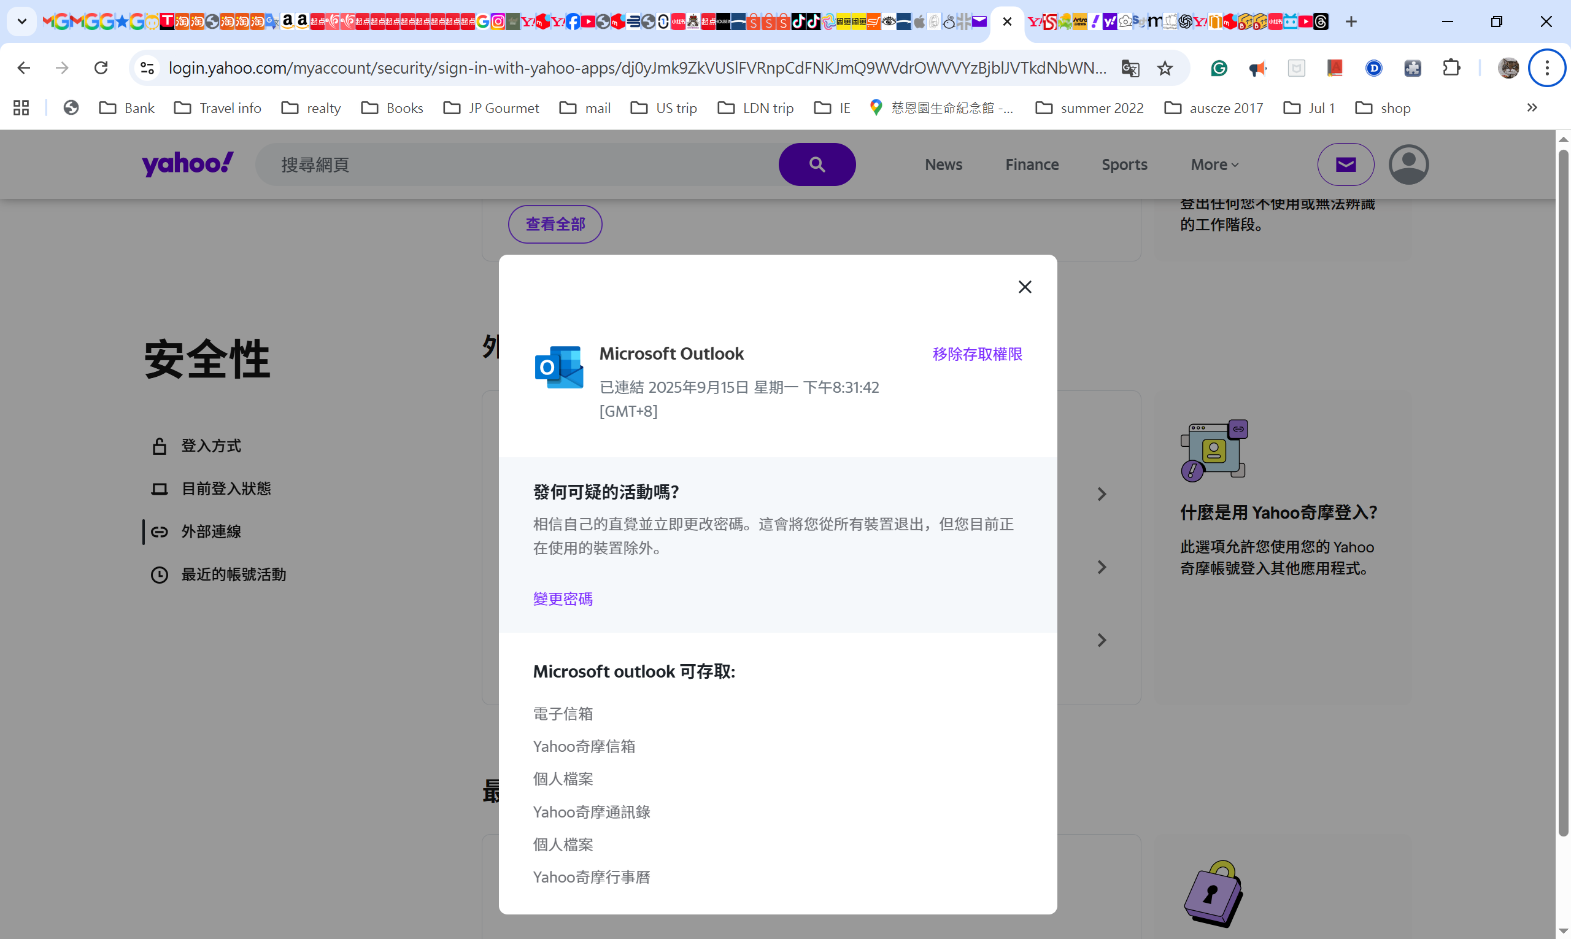Open the 變更密碼 link

pyautogui.click(x=562, y=598)
